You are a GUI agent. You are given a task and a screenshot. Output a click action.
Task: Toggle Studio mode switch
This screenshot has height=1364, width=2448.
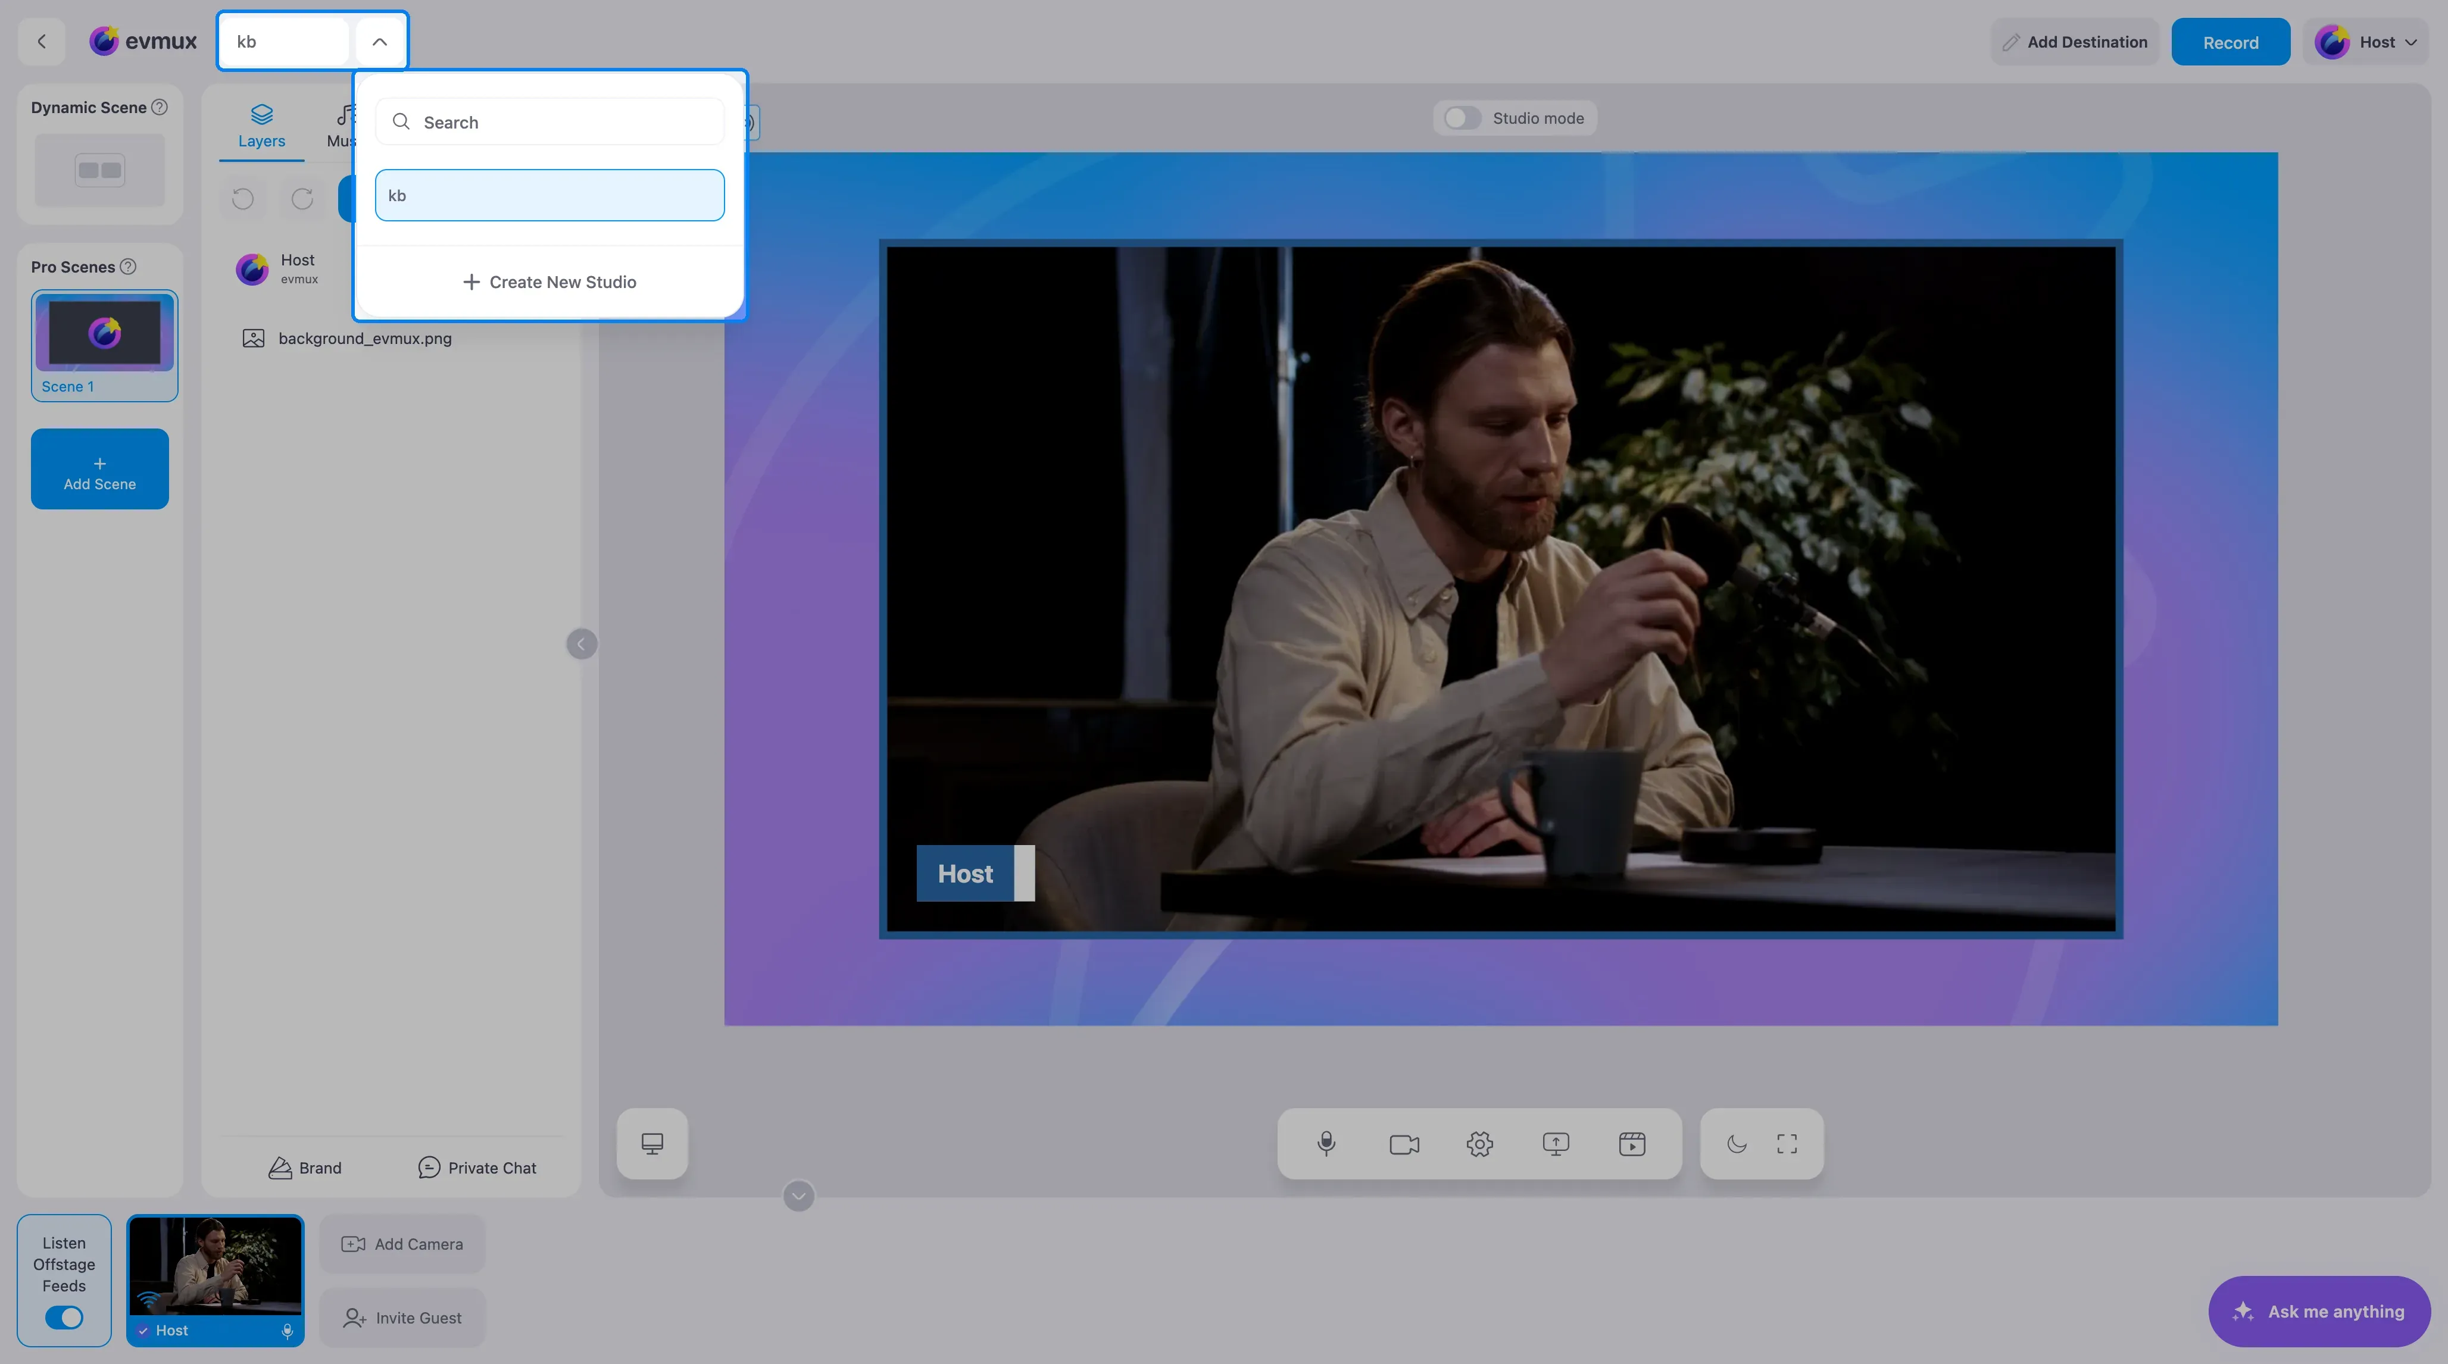coord(1462,118)
